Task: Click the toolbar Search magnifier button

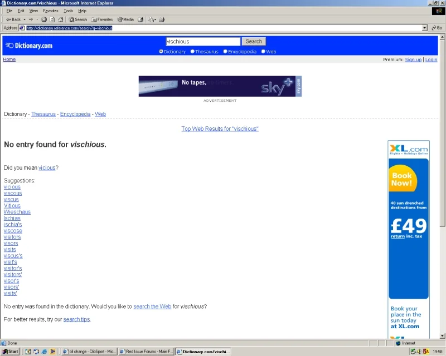Action: 78,19
